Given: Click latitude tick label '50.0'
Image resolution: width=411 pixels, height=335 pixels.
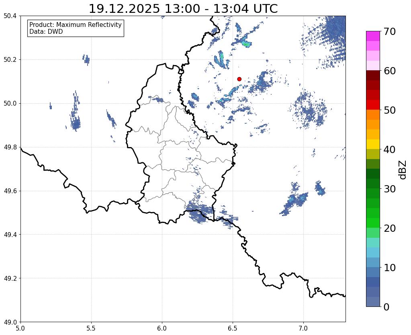Looking at the screenshot, I should point(10,104).
